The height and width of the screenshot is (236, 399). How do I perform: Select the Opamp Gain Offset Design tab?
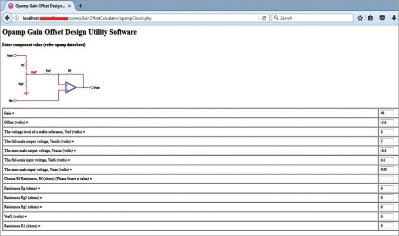37,5
